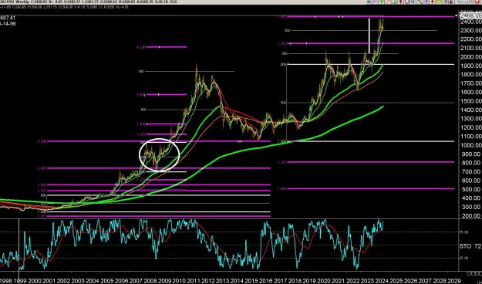Image resolution: width=482 pixels, height=284 pixels.
Task: Click the 2016 year label on time axis
Action: tap(266, 281)
